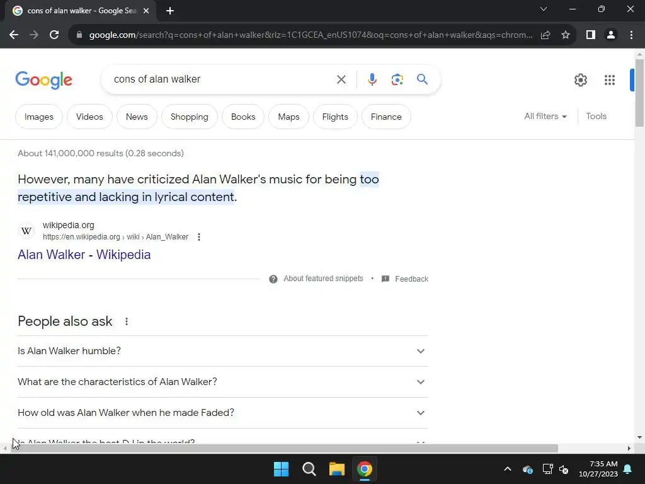Screen dimensions: 645x484
Task: Filter results by Books
Action: tap(243, 117)
